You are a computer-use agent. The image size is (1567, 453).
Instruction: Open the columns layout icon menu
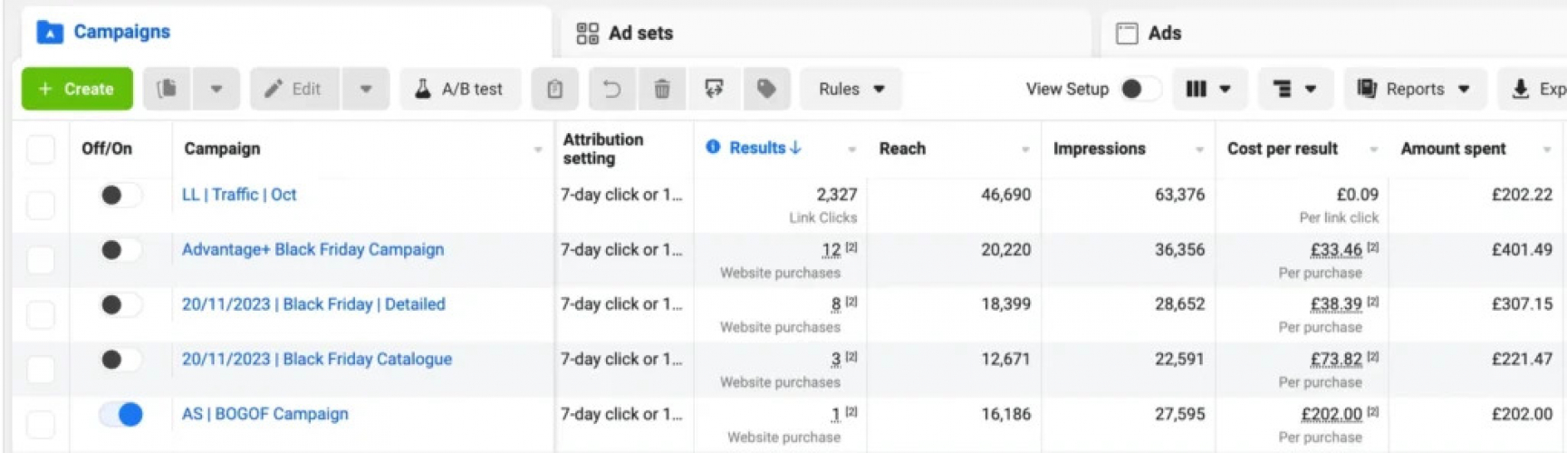(1208, 89)
